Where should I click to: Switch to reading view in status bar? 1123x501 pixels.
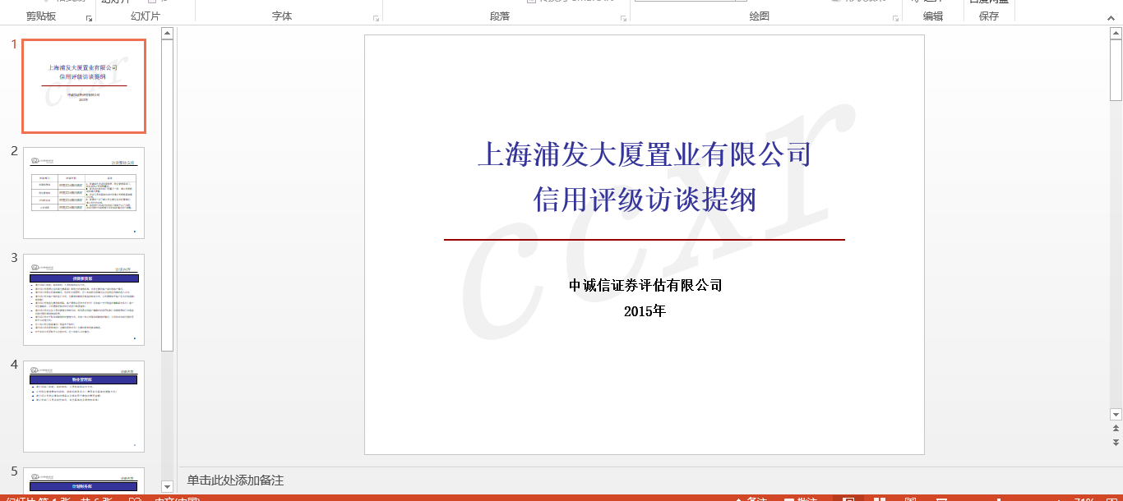point(910,499)
